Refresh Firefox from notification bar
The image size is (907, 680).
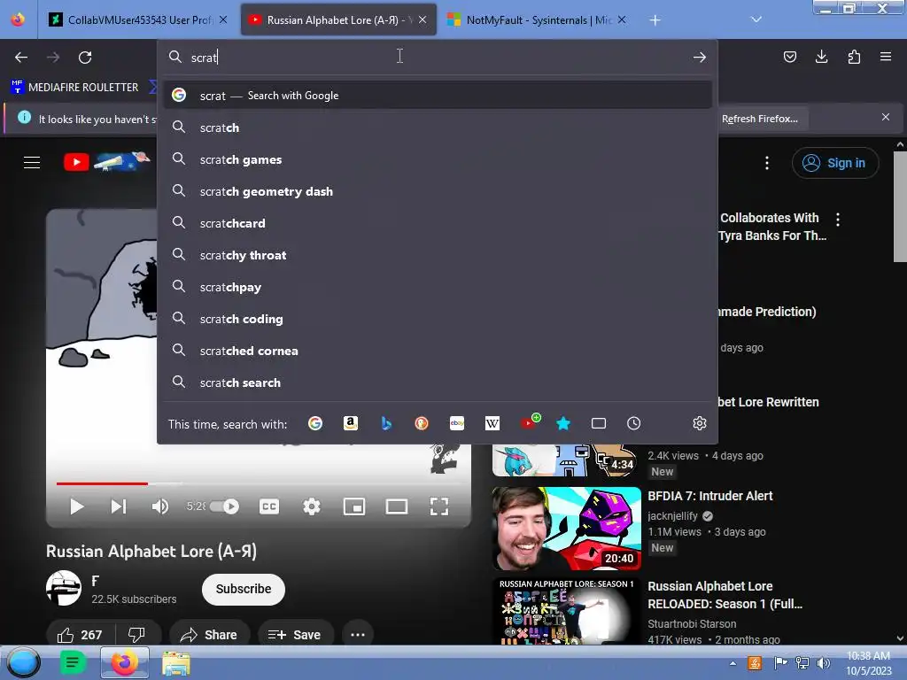tap(760, 119)
